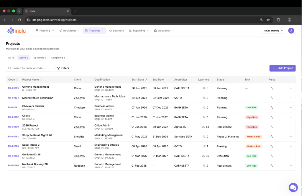Open more actions menu for PR-00001
Screen dimensions: 302x196
click(x=291, y=108)
